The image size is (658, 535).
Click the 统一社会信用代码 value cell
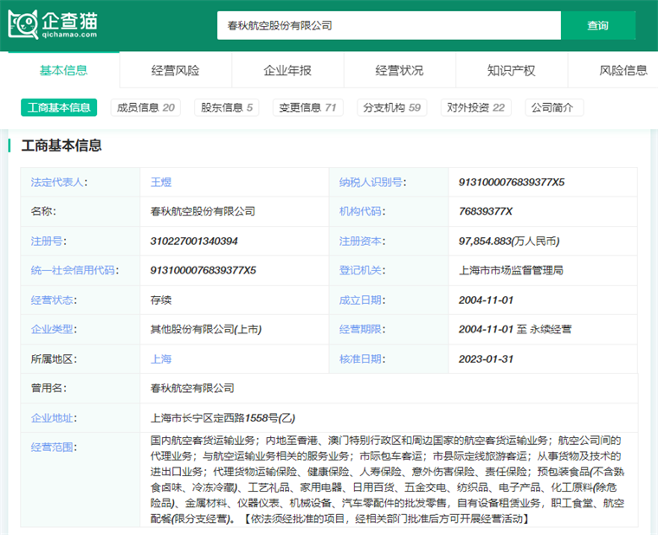click(x=203, y=270)
